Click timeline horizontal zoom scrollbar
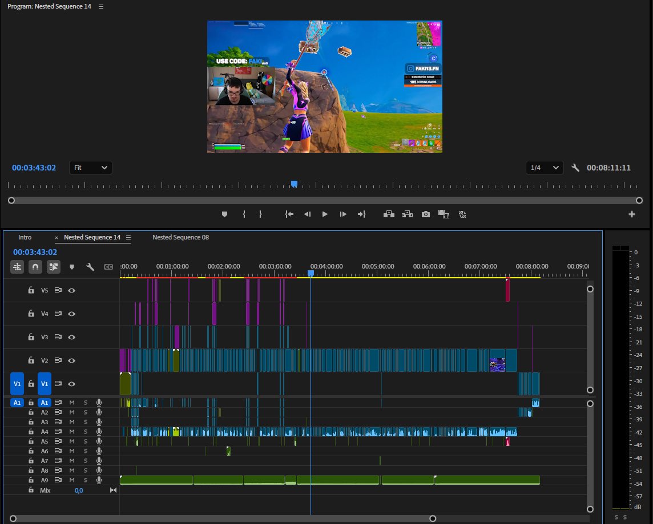This screenshot has width=653, height=524. [x=223, y=519]
